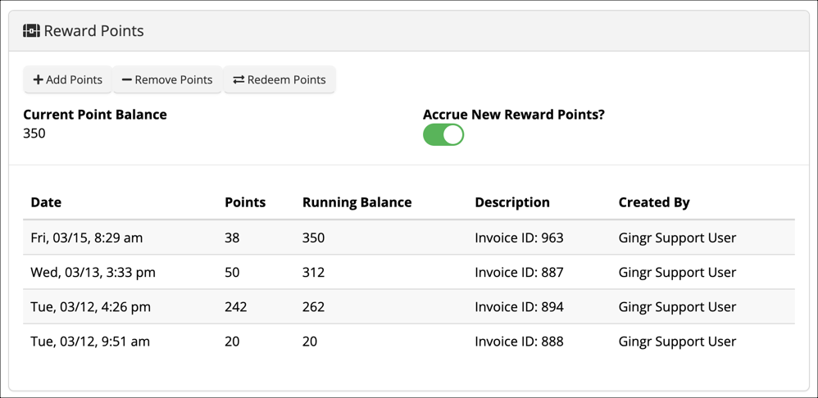Click the running balance 262 cell
Image resolution: width=818 pixels, height=398 pixels.
(314, 307)
